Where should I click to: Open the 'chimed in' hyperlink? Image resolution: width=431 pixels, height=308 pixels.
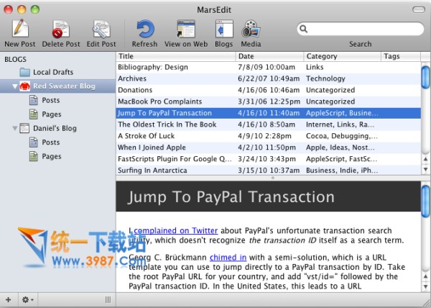click(228, 258)
